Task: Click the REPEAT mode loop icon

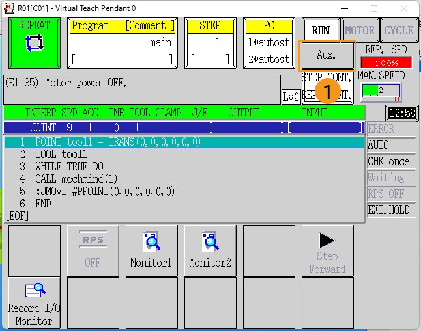Action: tap(35, 43)
